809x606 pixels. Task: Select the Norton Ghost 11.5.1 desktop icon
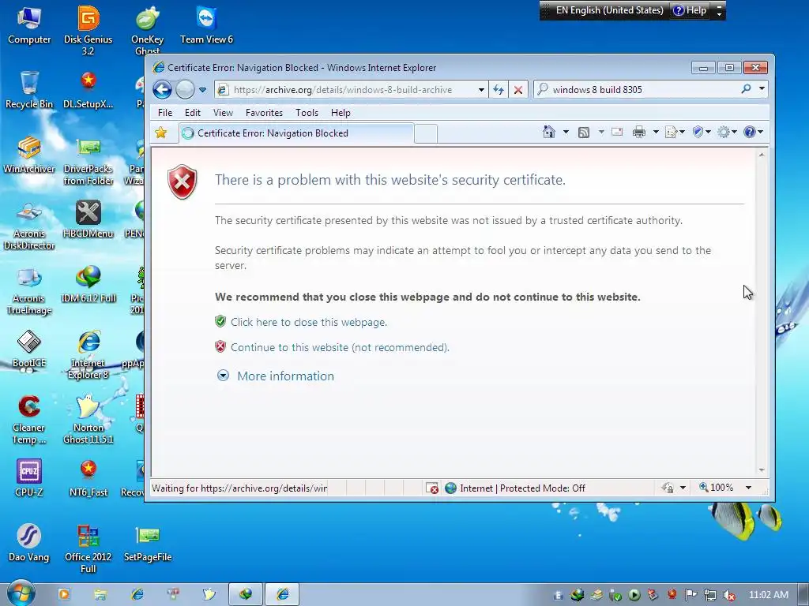tap(88, 420)
